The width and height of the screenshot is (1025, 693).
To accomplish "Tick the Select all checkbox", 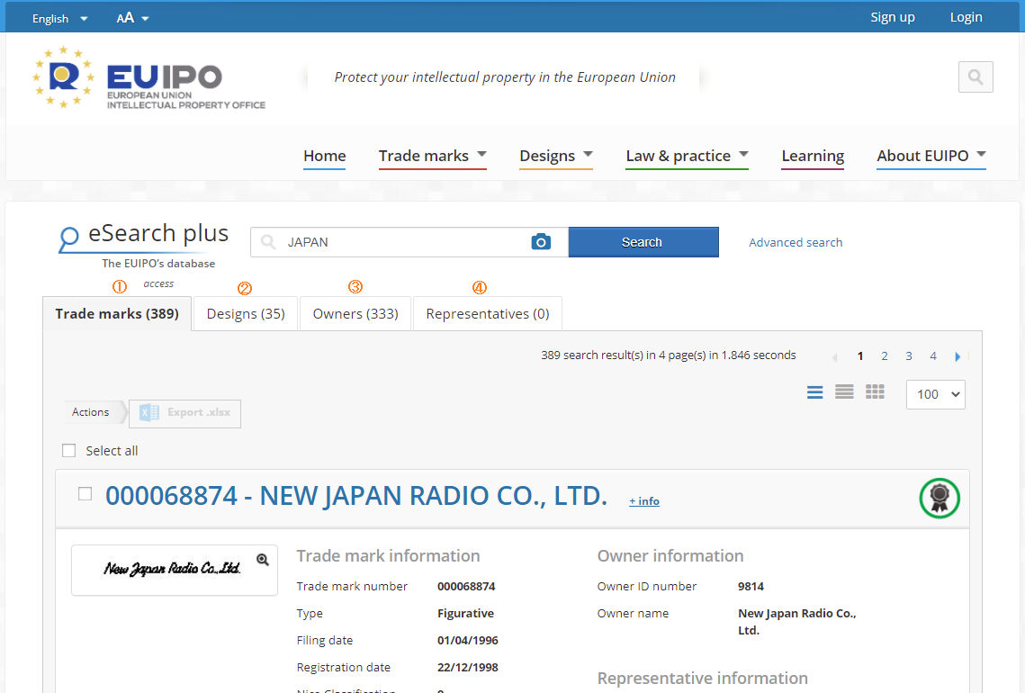I will (68, 450).
